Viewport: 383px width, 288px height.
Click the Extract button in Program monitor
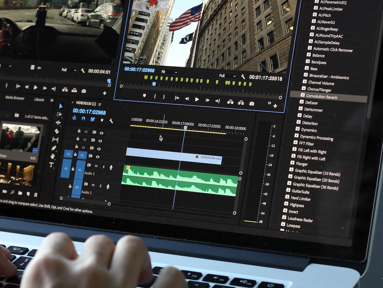pos(241,102)
